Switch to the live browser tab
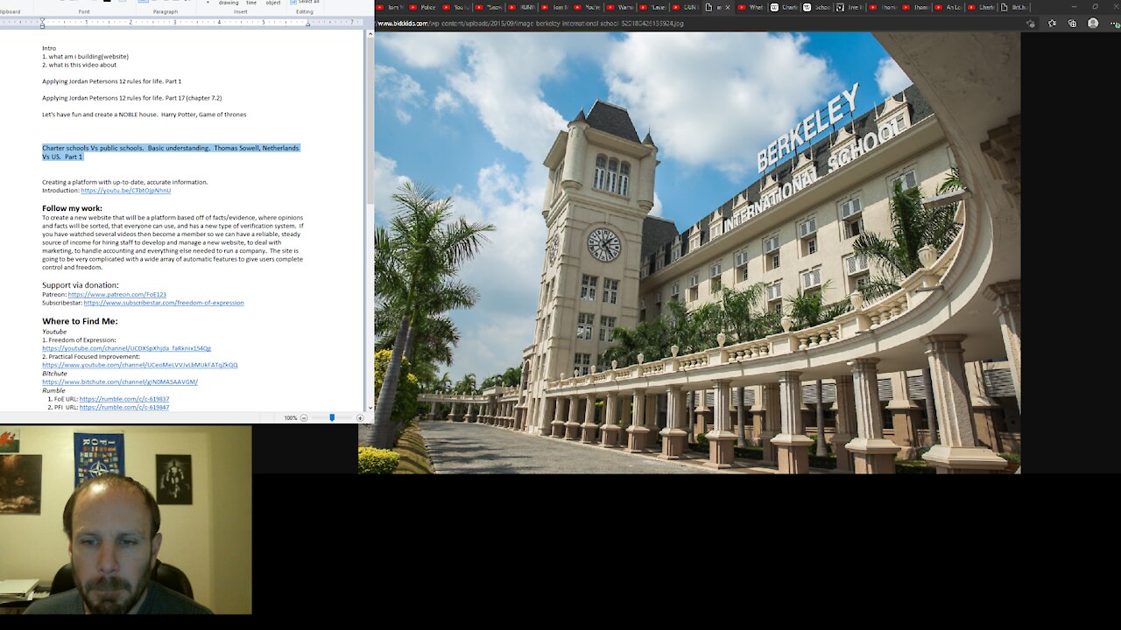Image resolution: width=1121 pixels, height=630 pixels. pos(850,7)
